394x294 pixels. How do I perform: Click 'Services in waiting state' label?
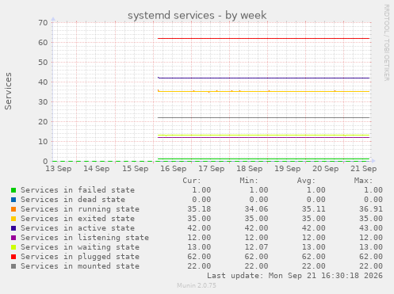point(80,247)
